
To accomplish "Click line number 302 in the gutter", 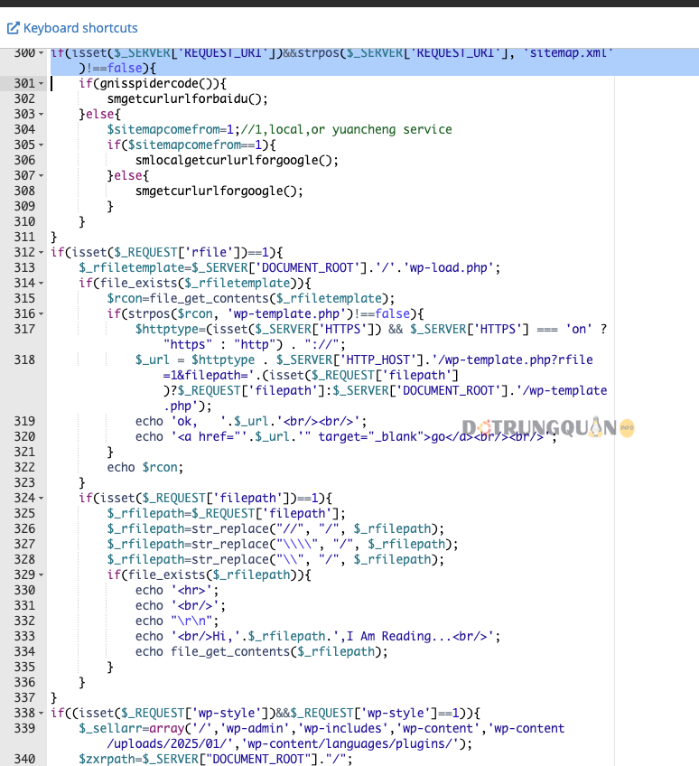I will (24, 98).
